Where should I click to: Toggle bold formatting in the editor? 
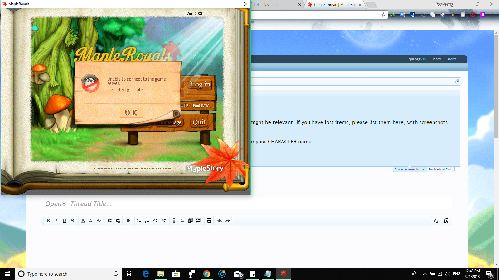click(48, 221)
